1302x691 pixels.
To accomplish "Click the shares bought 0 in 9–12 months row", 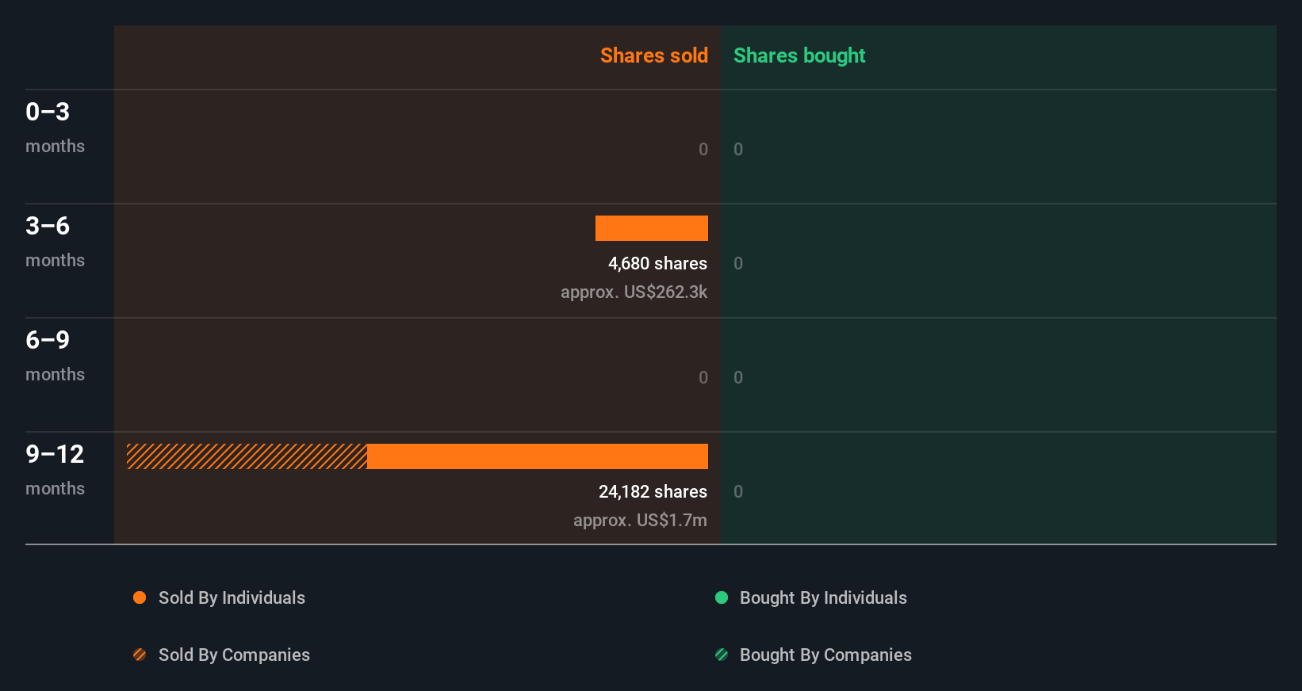I will point(738,491).
